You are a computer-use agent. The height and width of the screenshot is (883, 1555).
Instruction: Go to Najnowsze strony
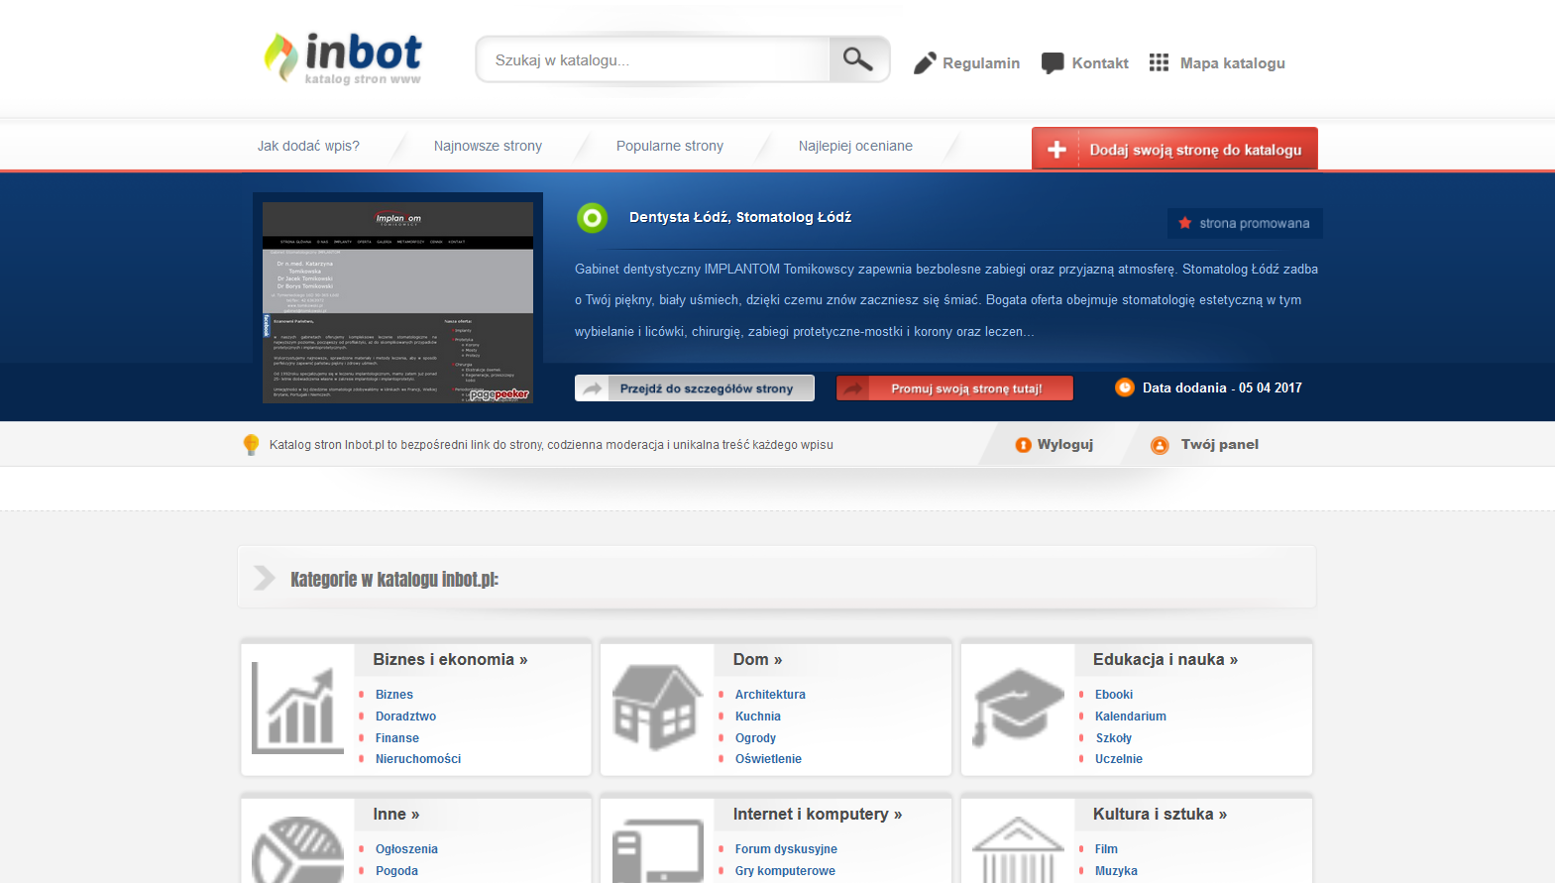tap(488, 146)
